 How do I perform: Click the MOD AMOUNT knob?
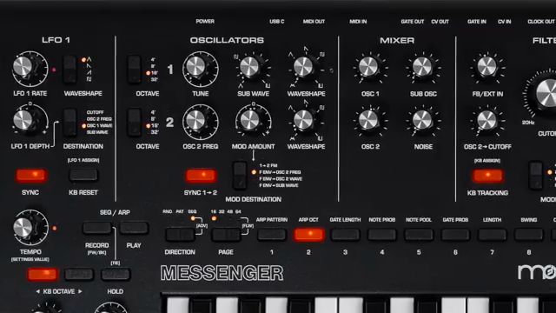pyautogui.click(x=251, y=120)
